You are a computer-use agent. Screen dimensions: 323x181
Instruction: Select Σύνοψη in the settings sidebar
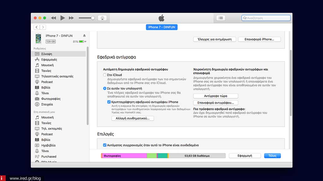[59, 54]
